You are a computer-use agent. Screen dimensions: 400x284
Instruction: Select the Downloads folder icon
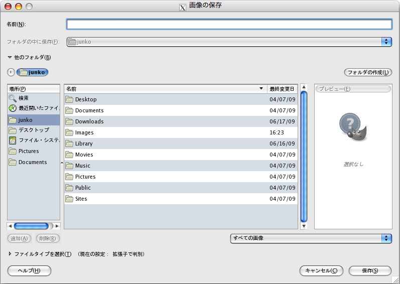[x=69, y=121]
